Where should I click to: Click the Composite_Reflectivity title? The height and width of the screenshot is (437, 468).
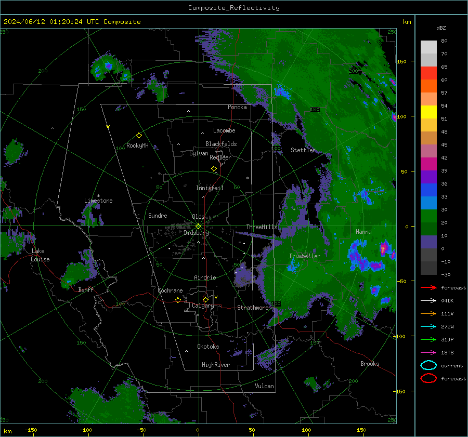pos(234,8)
